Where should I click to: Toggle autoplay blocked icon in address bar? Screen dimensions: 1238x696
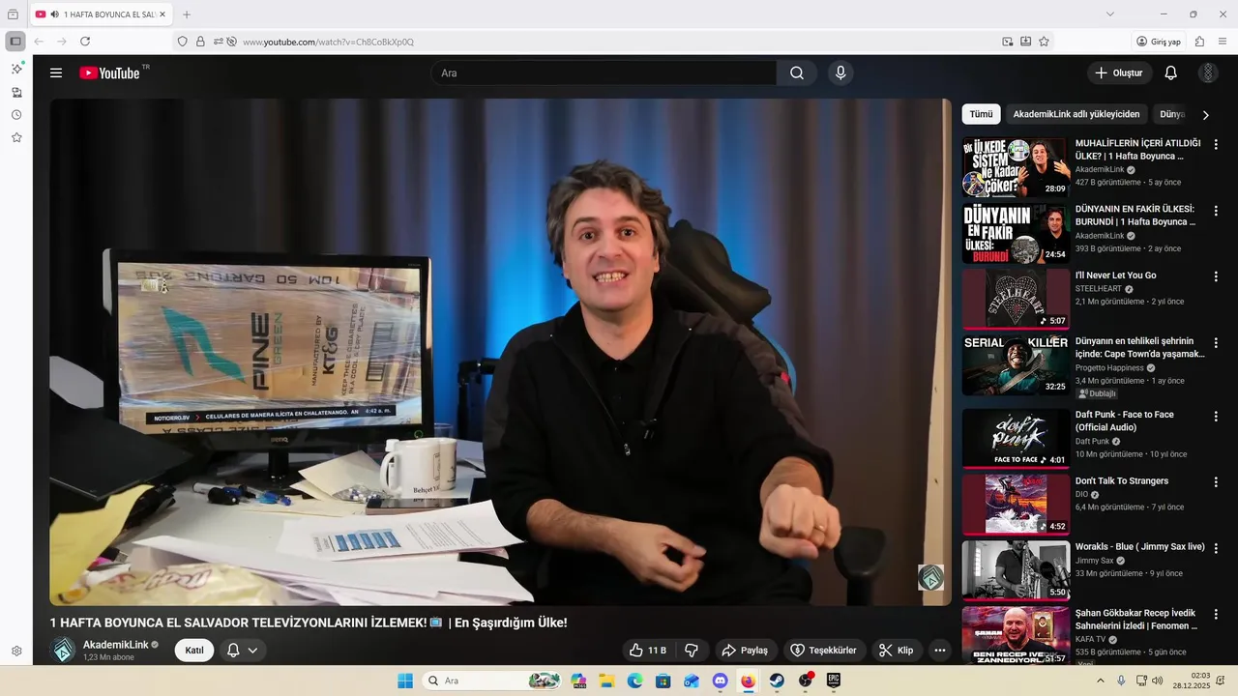231,42
